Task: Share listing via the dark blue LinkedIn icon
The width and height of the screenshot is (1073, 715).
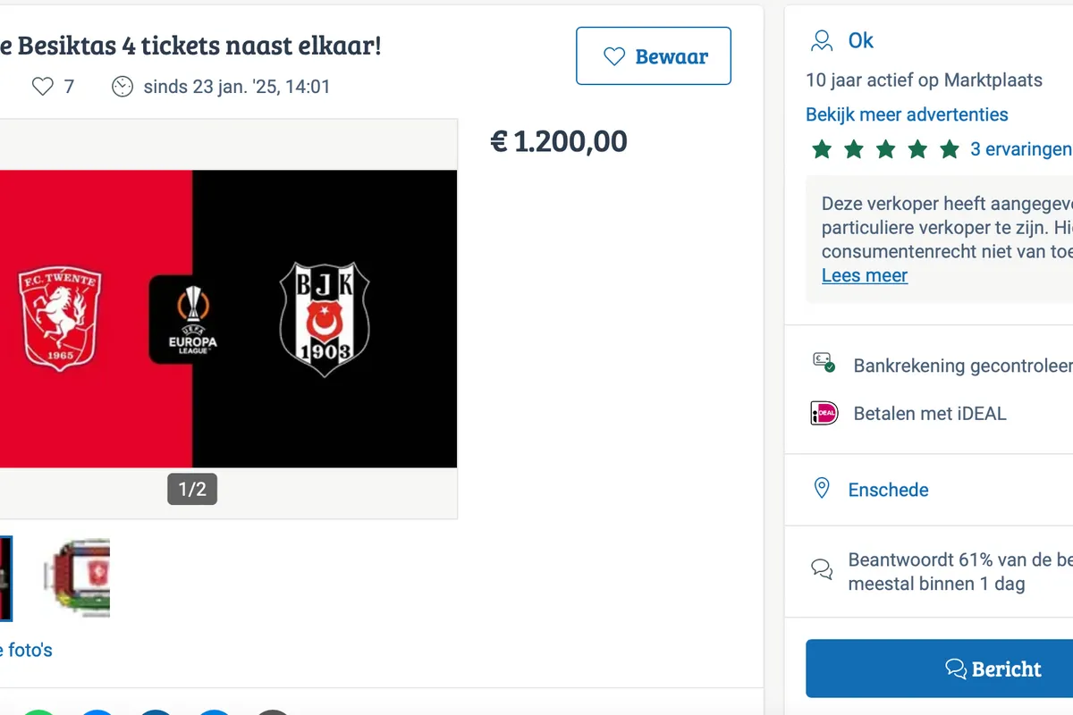Action: [156, 711]
